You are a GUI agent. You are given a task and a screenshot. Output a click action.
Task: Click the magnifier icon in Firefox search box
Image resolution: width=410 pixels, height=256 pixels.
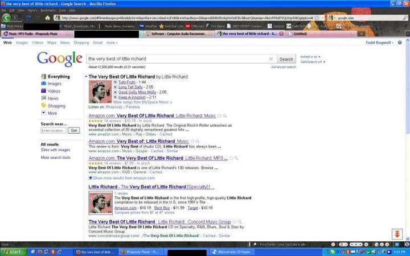coord(405,18)
